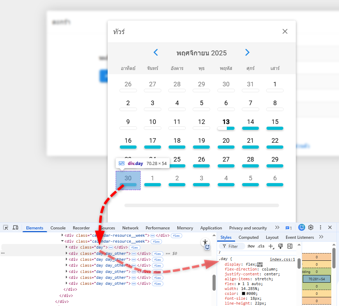
Task: Open the Computed tab in the sidebar
Action: point(248,237)
